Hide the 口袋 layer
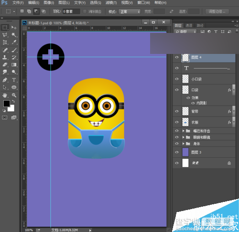Image resolution: width=239 pixels, height=232 pixels. point(177,90)
